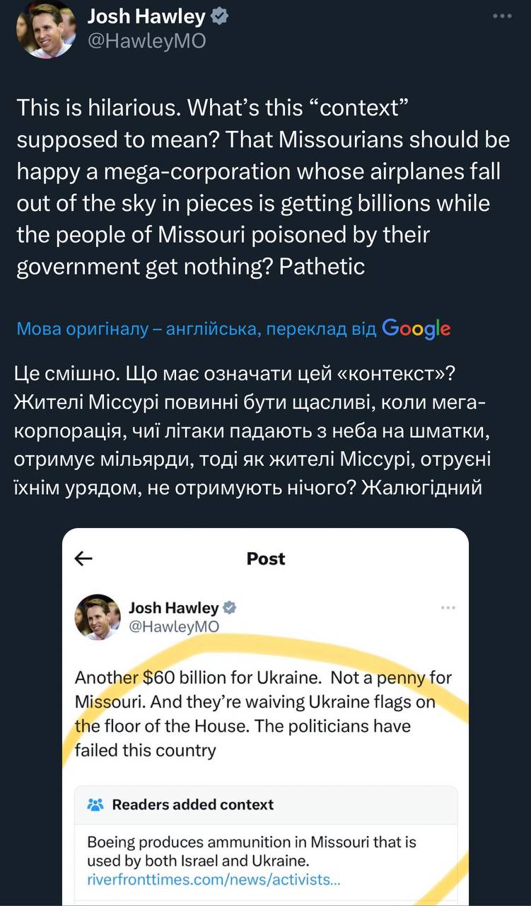Click the @HawleyMO handle of the main tweet
The image size is (531, 906).
click(146, 41)
